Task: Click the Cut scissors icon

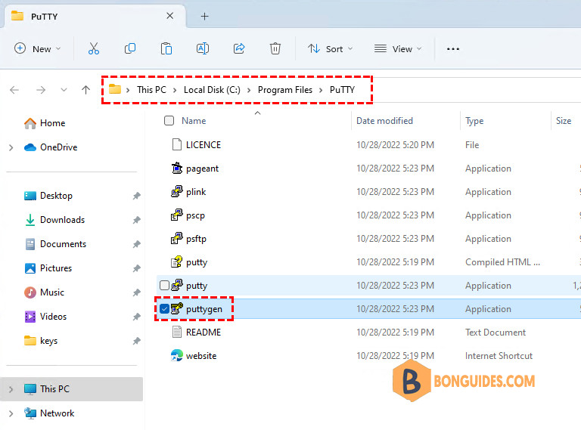Action: (93, 48)
